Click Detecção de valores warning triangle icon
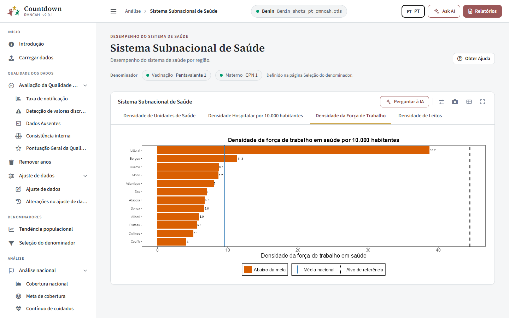Screen dimensions: 509x318 click(18, 111)
